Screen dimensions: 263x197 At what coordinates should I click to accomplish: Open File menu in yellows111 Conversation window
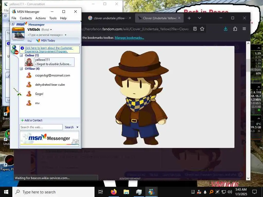6,10
